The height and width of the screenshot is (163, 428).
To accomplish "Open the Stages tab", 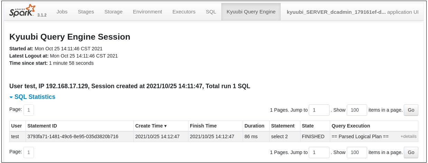I will (86, 12).
